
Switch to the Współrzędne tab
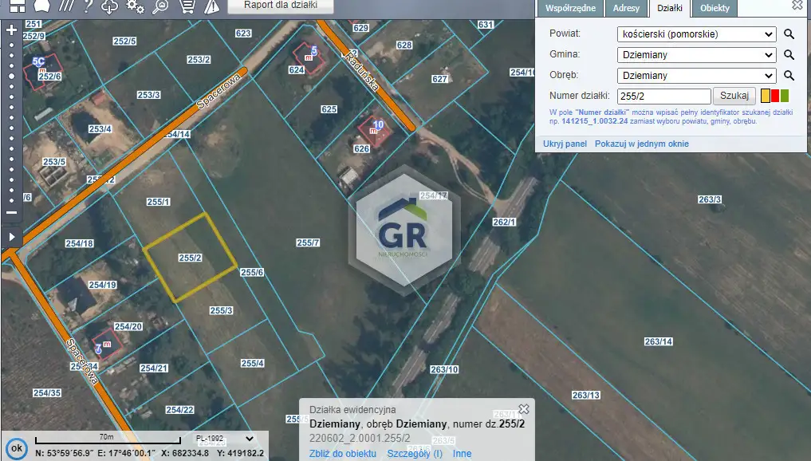tap(570, 9)
